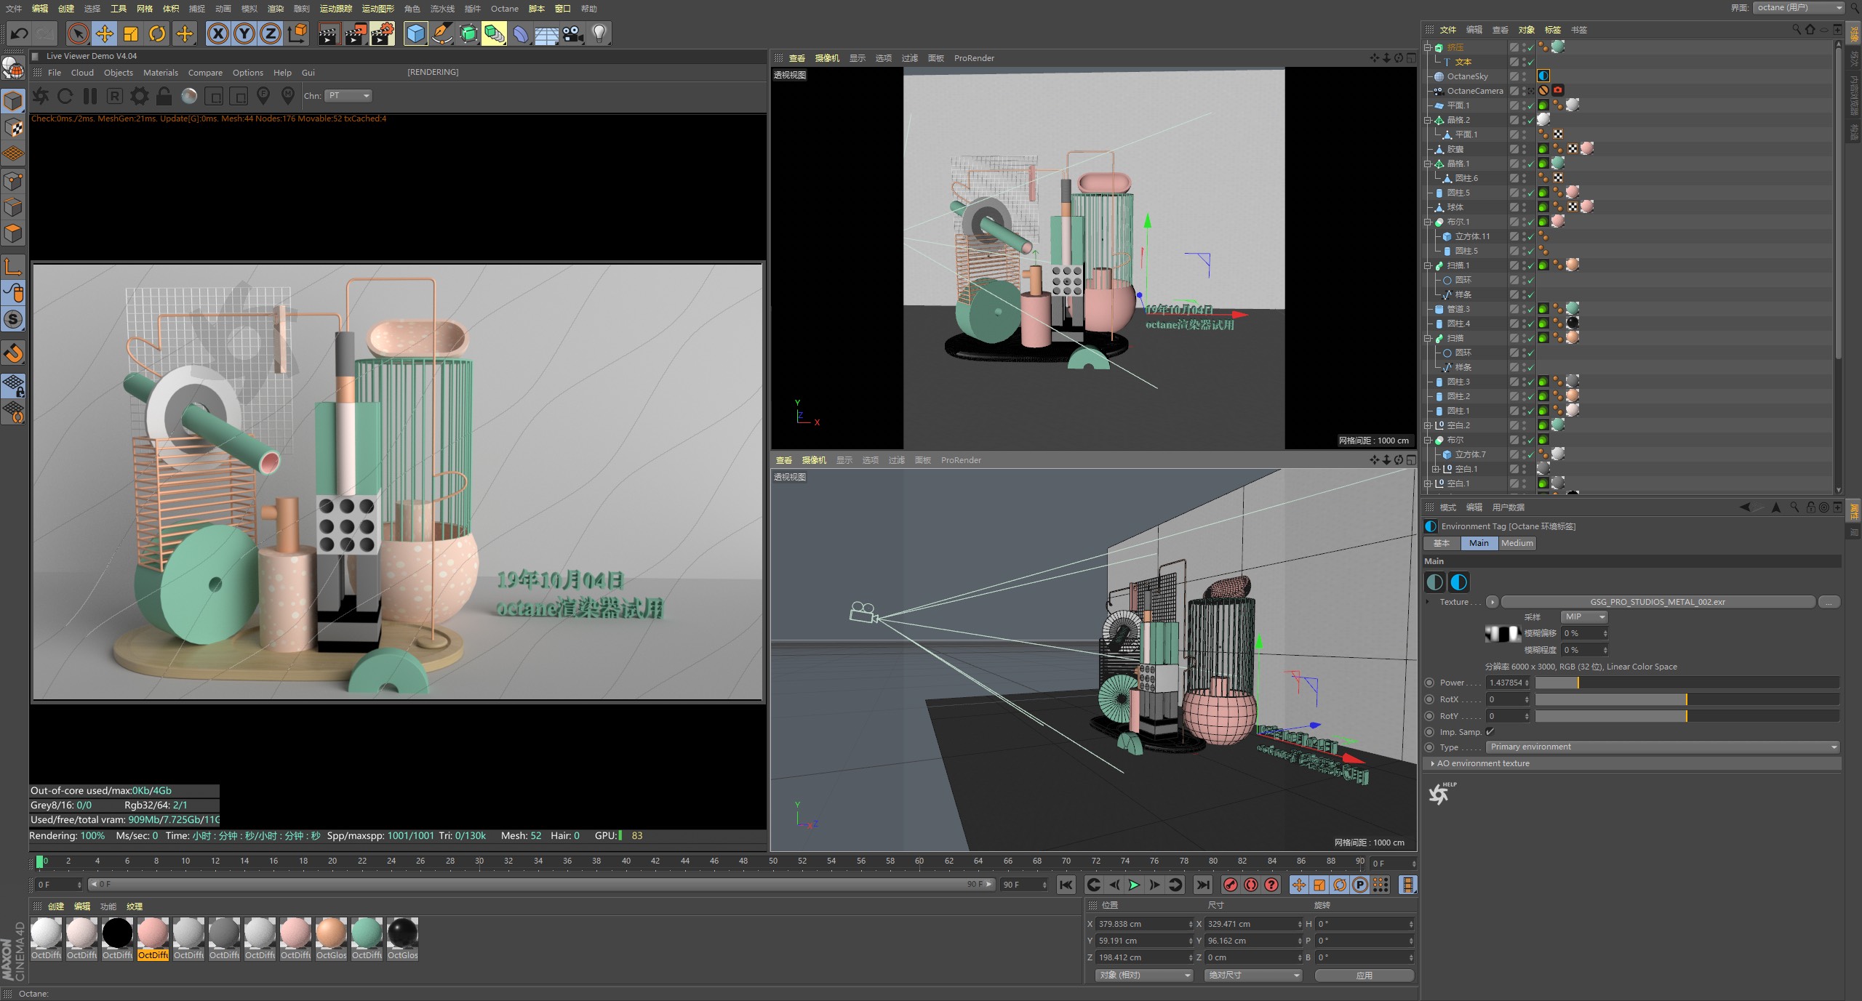Click the pick focus F pin icon
Image resolution: width=1862 pixels, height=1001 pixels.
tap(263, 96)
